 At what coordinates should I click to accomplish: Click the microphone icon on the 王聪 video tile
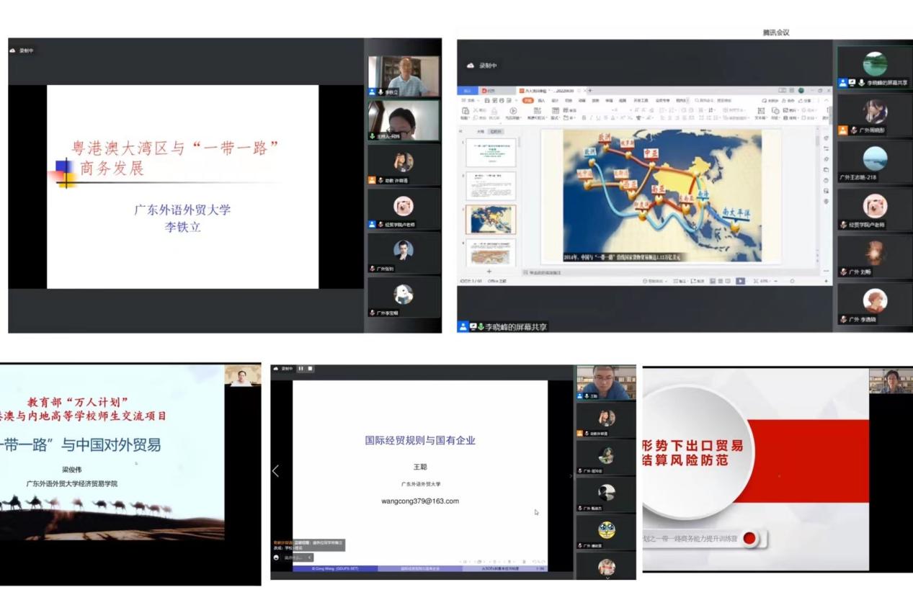click(587, 396)
